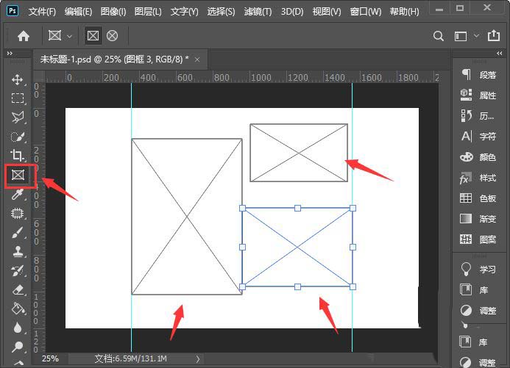510x368 pixels.
Task: Select the Move tool
Action: coord(18,79)
